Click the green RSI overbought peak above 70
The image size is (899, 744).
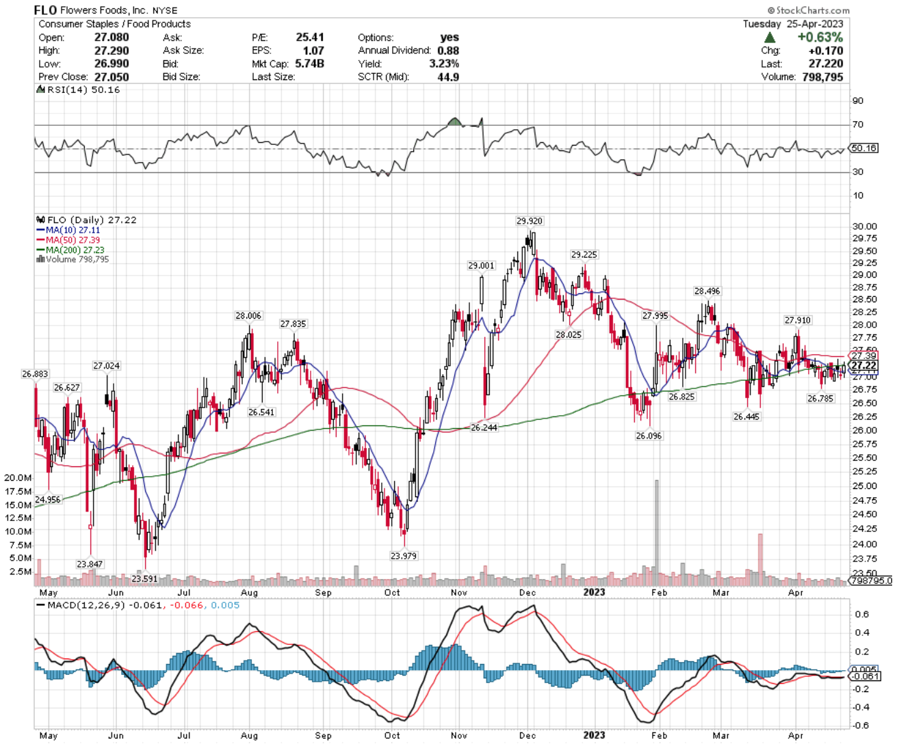tap(454, 122)
